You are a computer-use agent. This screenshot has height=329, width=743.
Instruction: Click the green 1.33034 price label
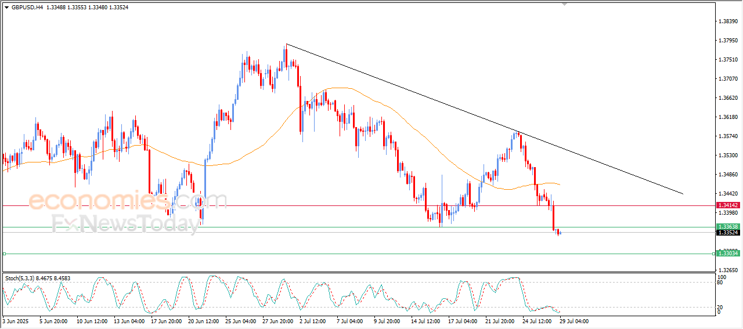(728, 254)
